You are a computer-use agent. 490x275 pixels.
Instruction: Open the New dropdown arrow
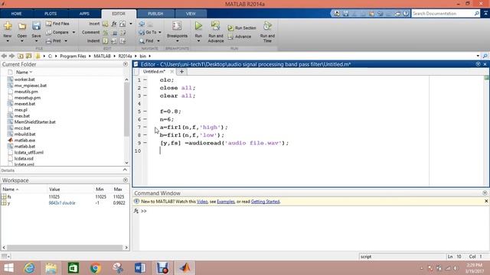coord(8,41)
